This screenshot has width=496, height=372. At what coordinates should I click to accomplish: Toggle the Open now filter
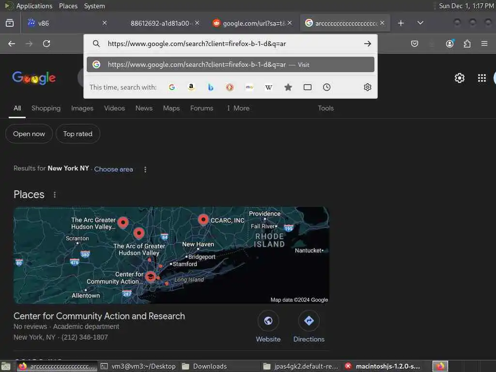[x=29, y=134]
